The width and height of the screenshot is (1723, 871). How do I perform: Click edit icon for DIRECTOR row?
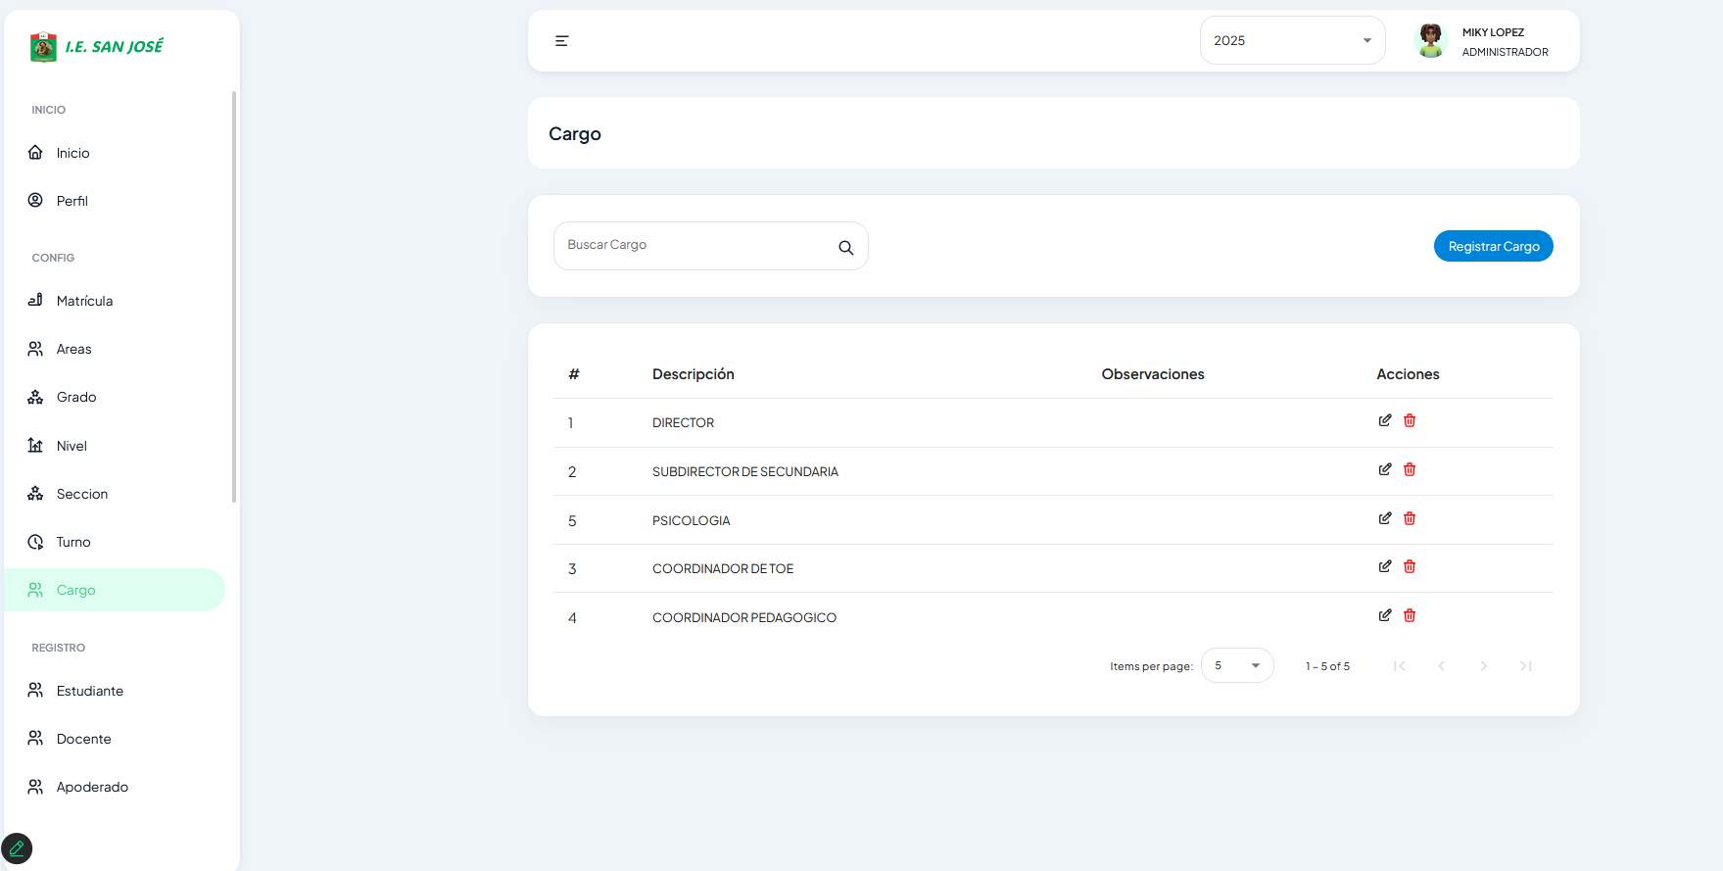point(1385,420)
